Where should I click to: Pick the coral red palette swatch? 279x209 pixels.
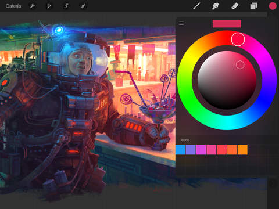tap(222, 150)
